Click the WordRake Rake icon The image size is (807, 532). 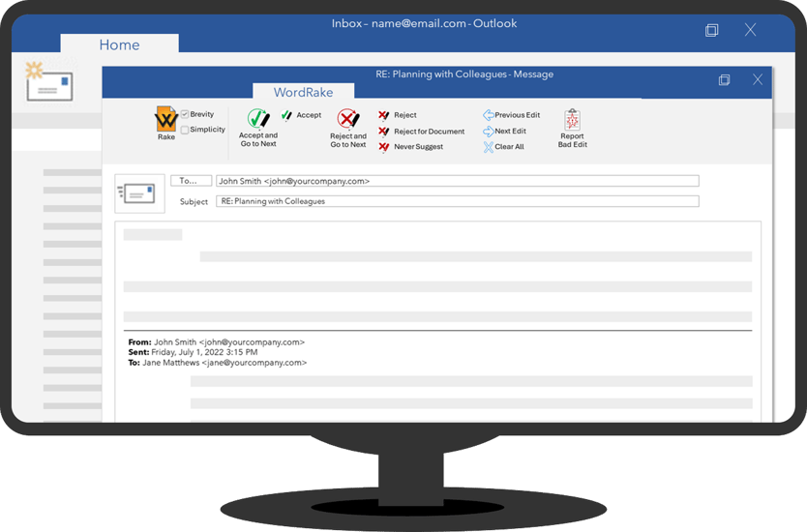point(166,120)
